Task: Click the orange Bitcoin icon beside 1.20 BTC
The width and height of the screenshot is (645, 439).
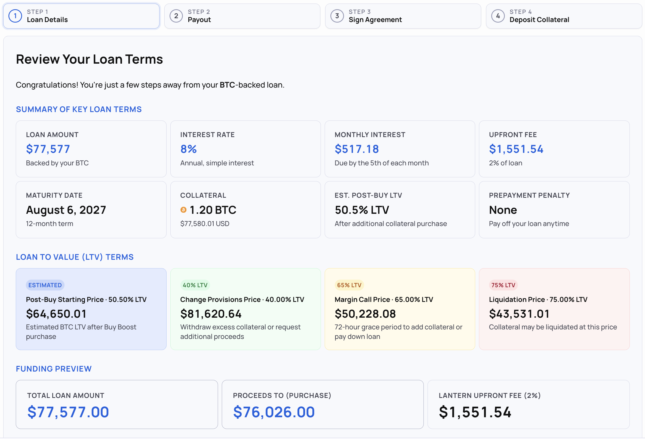Action: [x=183, y=210]
